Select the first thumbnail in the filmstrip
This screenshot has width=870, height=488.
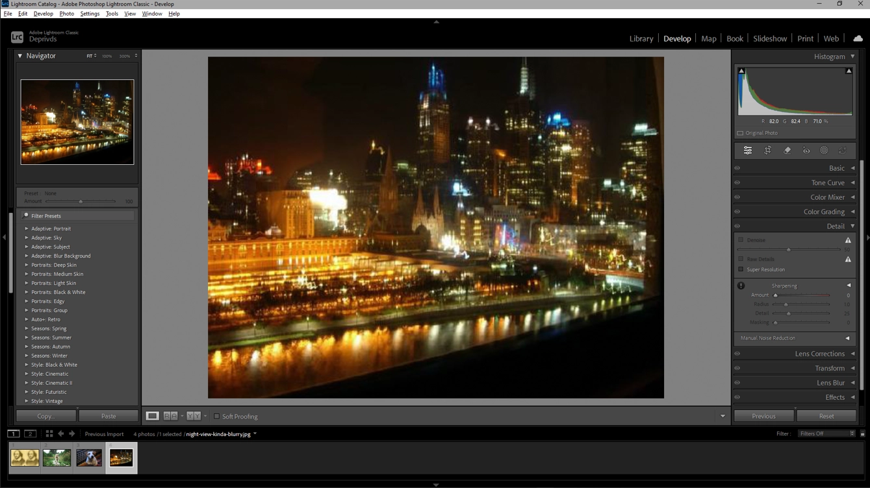click(24, 457)
